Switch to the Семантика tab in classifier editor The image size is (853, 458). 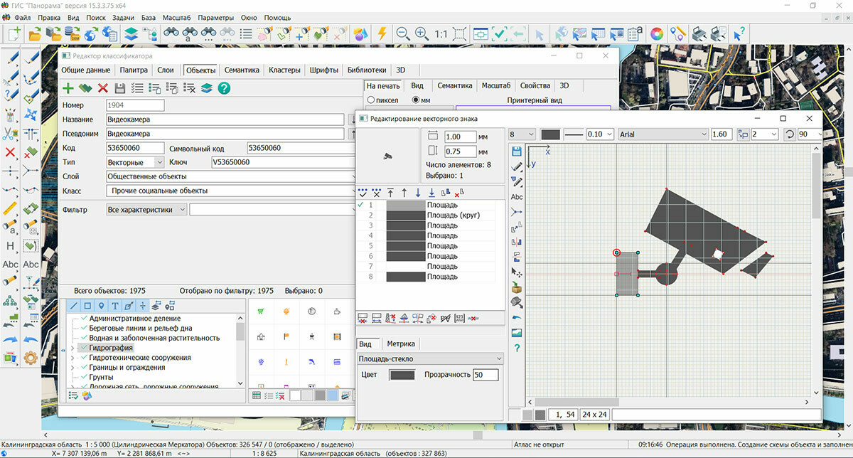coord(242,70)
